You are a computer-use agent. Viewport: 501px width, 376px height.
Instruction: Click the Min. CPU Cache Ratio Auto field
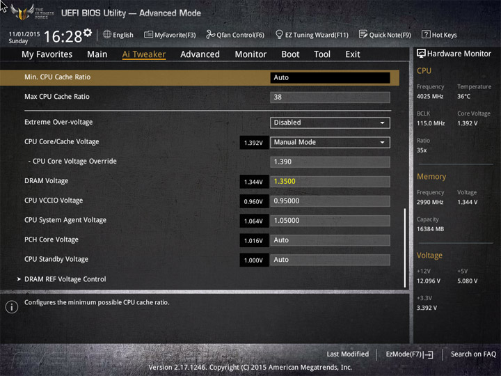pos(330,78)
